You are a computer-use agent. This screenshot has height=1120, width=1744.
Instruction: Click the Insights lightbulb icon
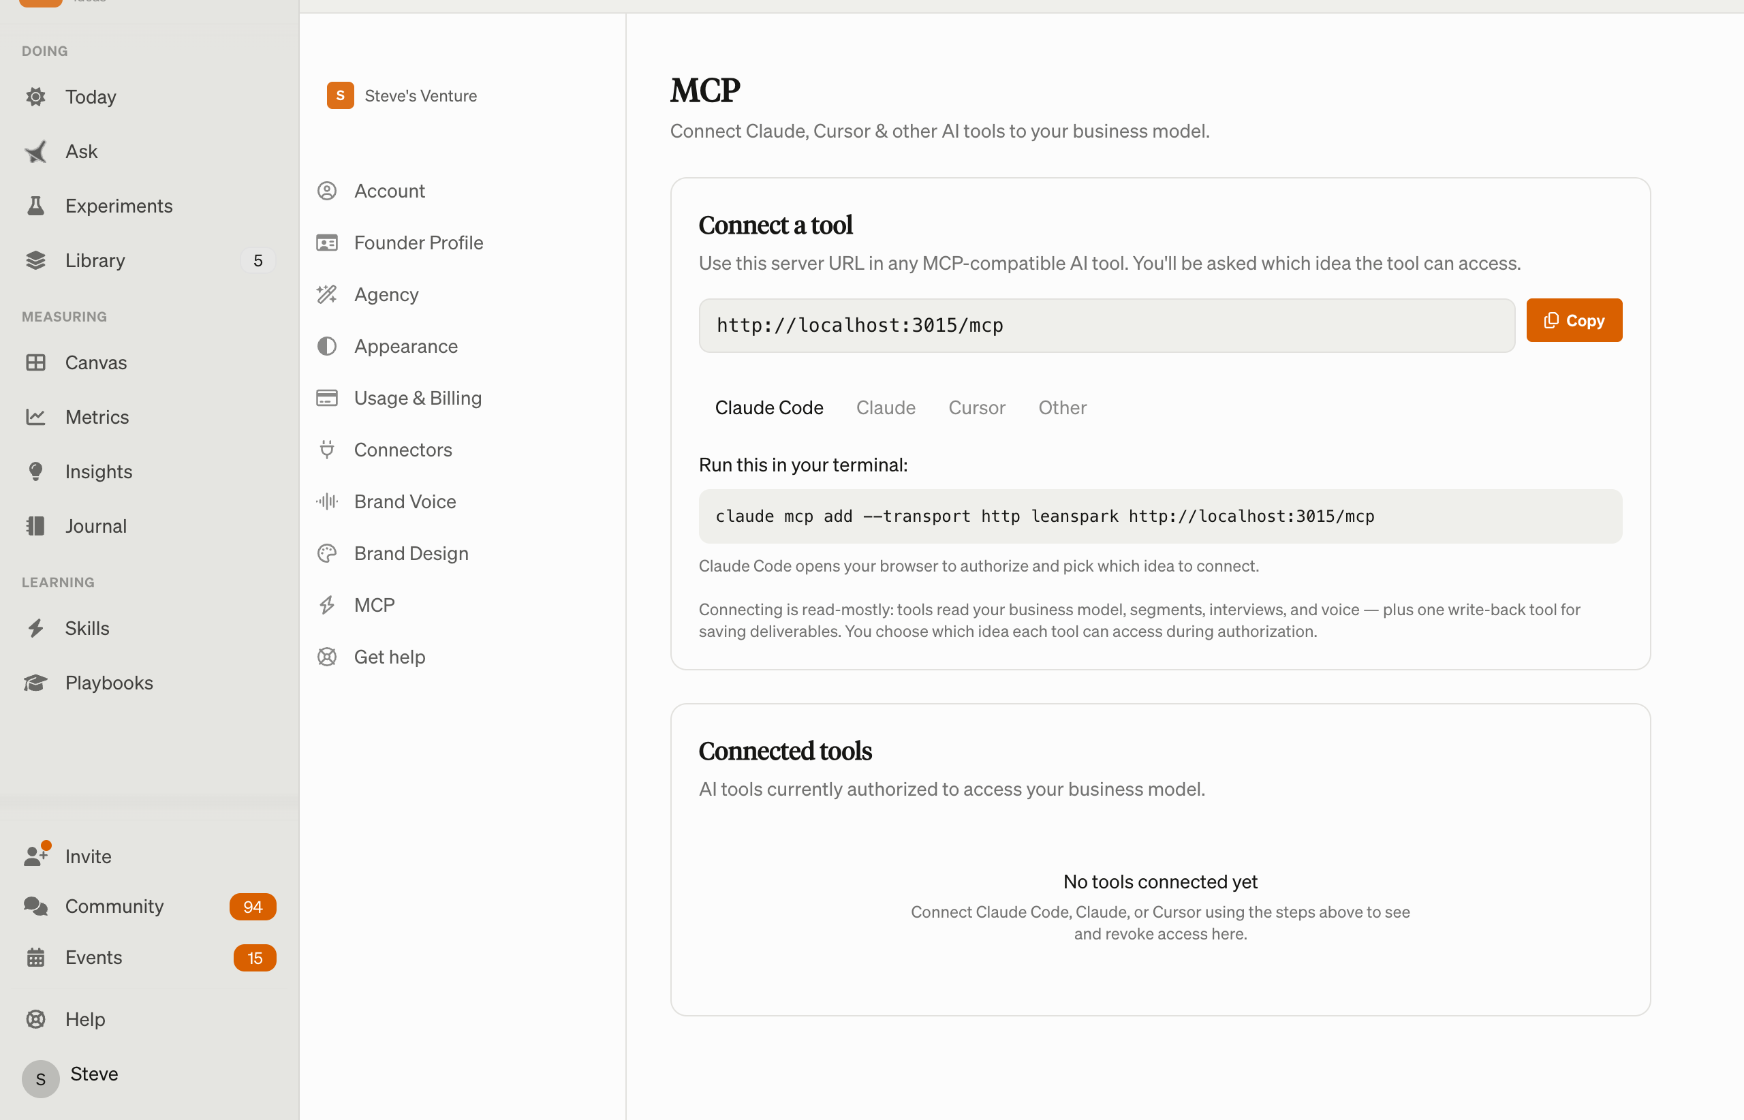coord(35,471)
